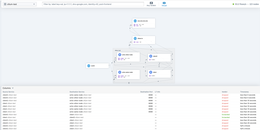Open the Any verdict filter
The image size is (260, 130).
click(x=151, y=4)
